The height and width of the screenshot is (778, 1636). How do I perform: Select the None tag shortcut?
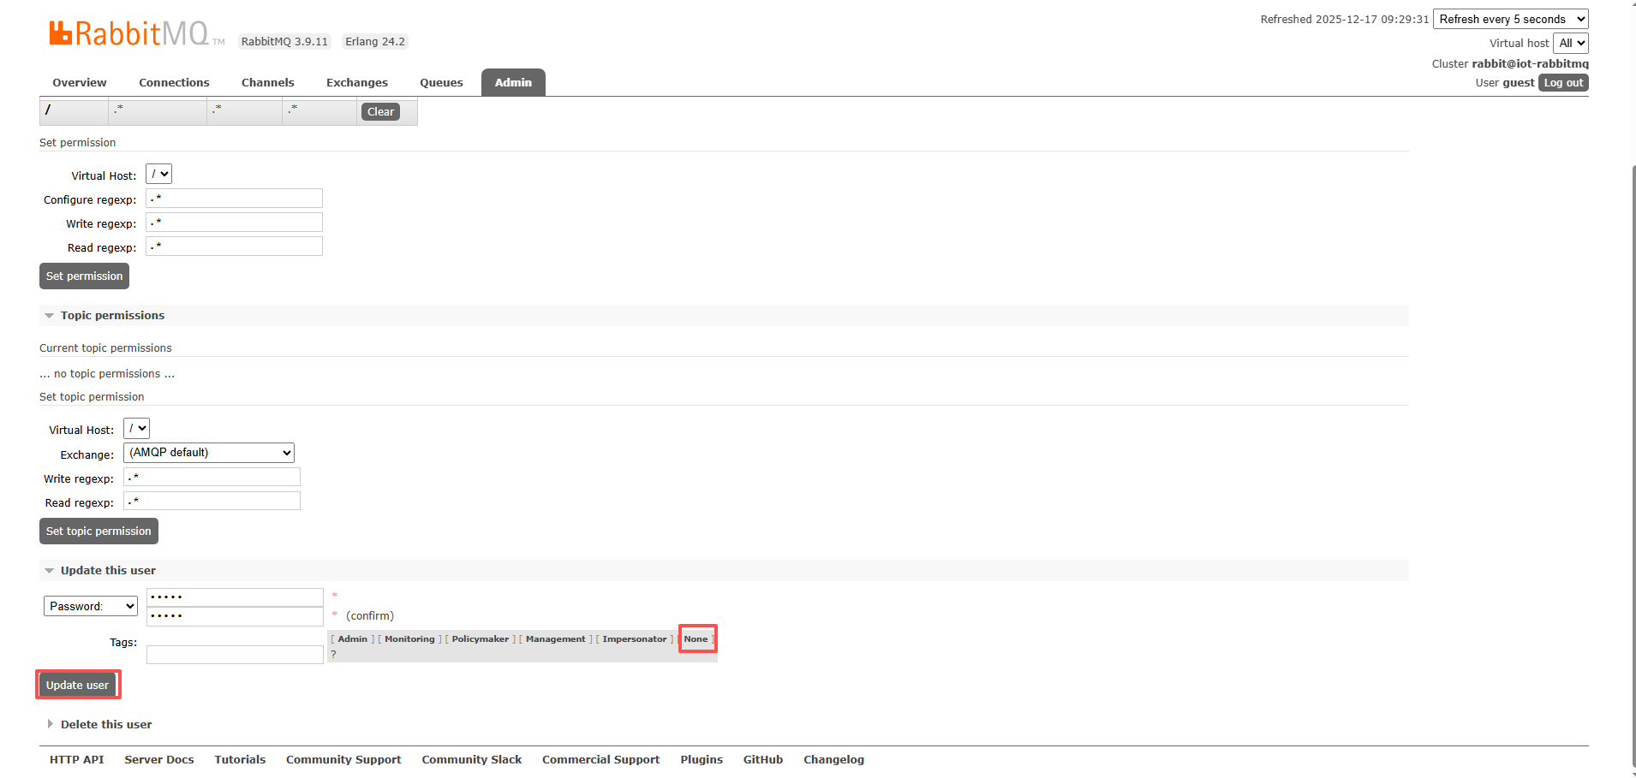pyautogui.click(x=696, y=639)
